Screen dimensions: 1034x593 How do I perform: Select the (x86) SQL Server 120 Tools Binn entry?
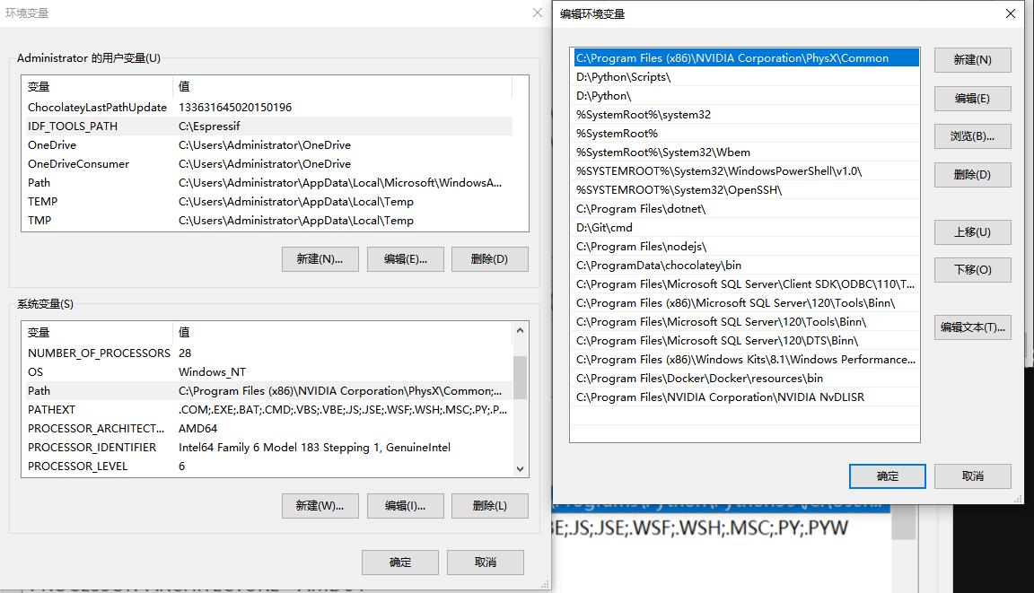[746, 303]
